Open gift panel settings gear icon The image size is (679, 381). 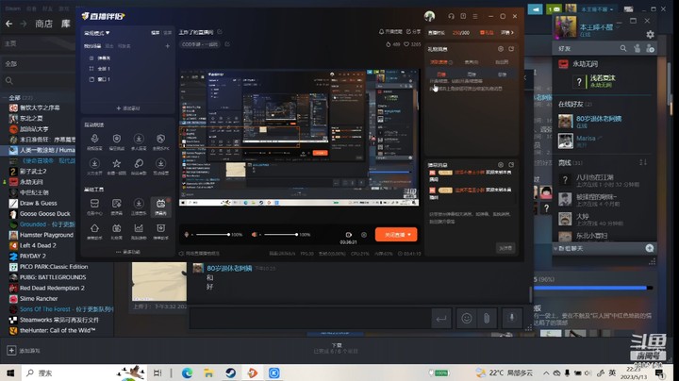point(501,49)
